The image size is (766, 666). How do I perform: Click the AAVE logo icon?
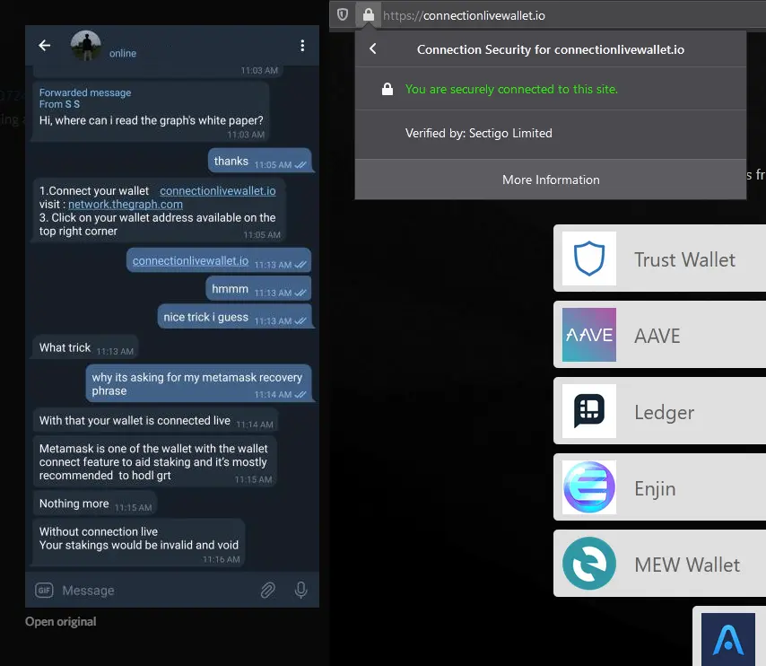pos(589,335)
